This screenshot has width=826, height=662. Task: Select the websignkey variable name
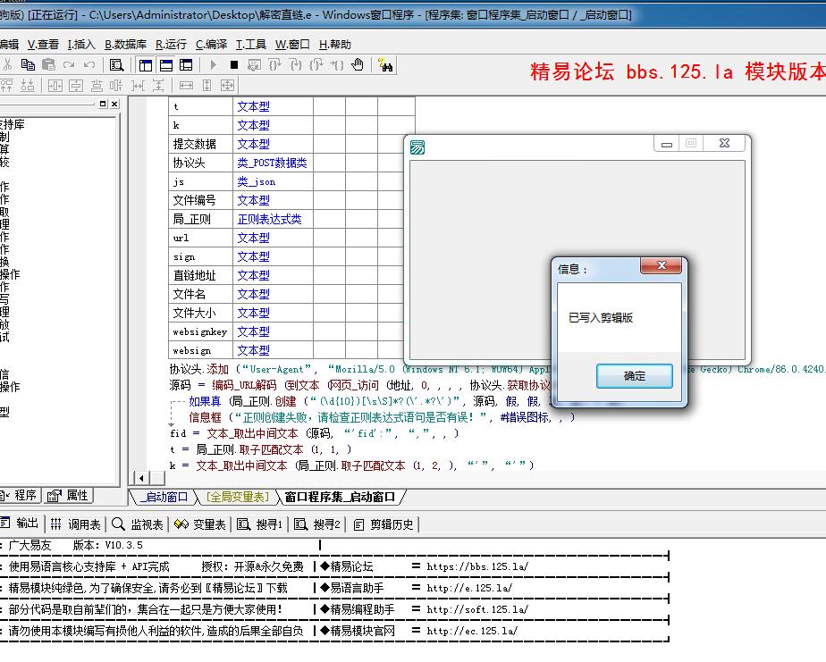click(201, 331)
